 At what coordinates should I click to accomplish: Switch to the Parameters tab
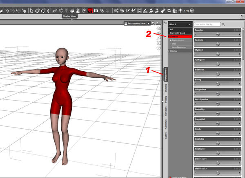(166, 75)
